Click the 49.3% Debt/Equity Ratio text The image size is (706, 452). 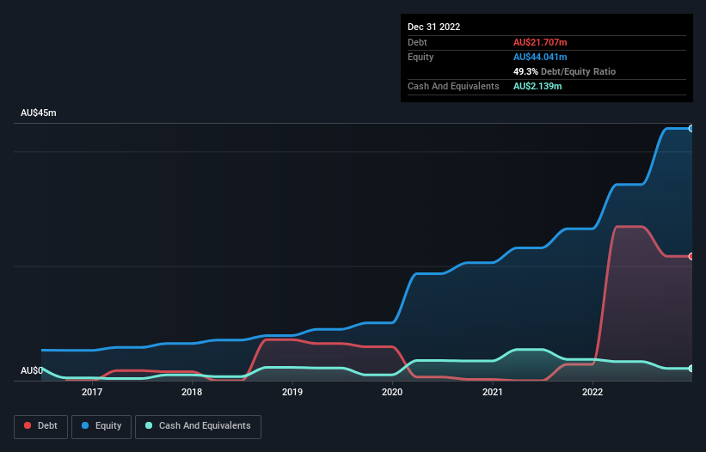click(x=565, y=71)
